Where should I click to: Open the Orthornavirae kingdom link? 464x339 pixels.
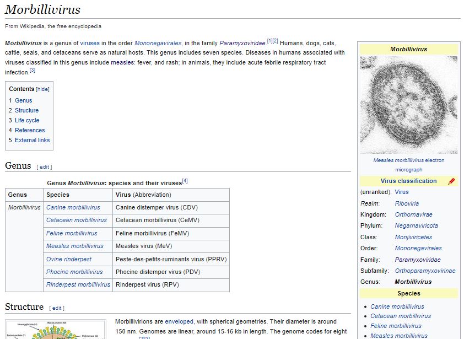[413, 214]
